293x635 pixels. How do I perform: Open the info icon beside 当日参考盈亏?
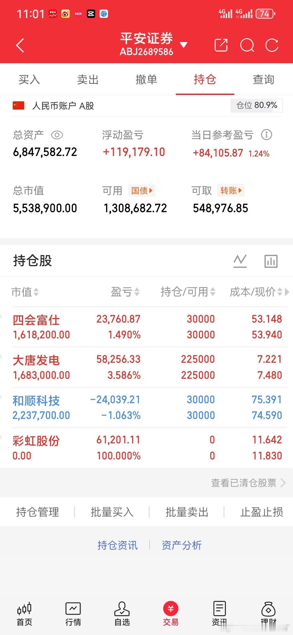pos(266,135)
